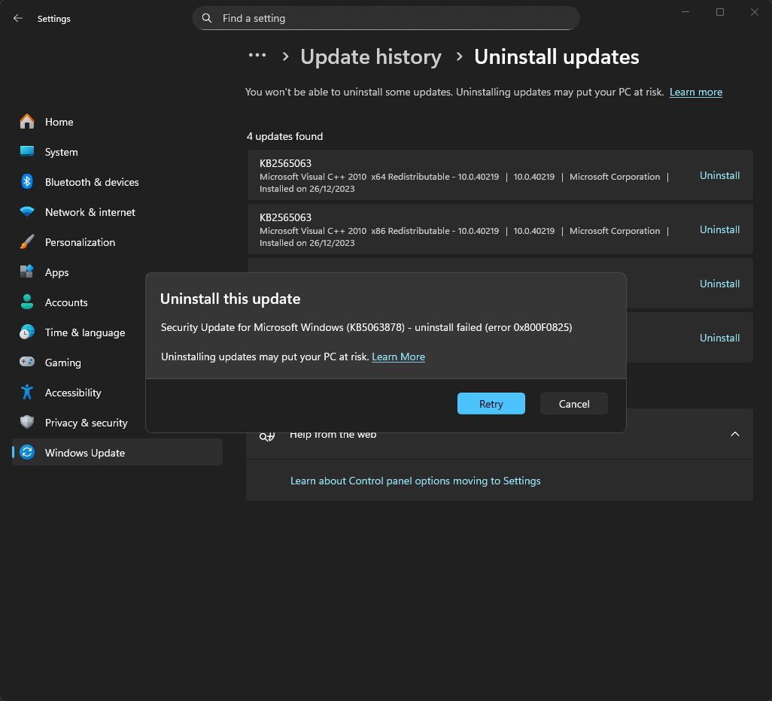The image size is (772, 701).
Task: Click the KB2565063 x64 entry title
Action: [x=286, y=163]
